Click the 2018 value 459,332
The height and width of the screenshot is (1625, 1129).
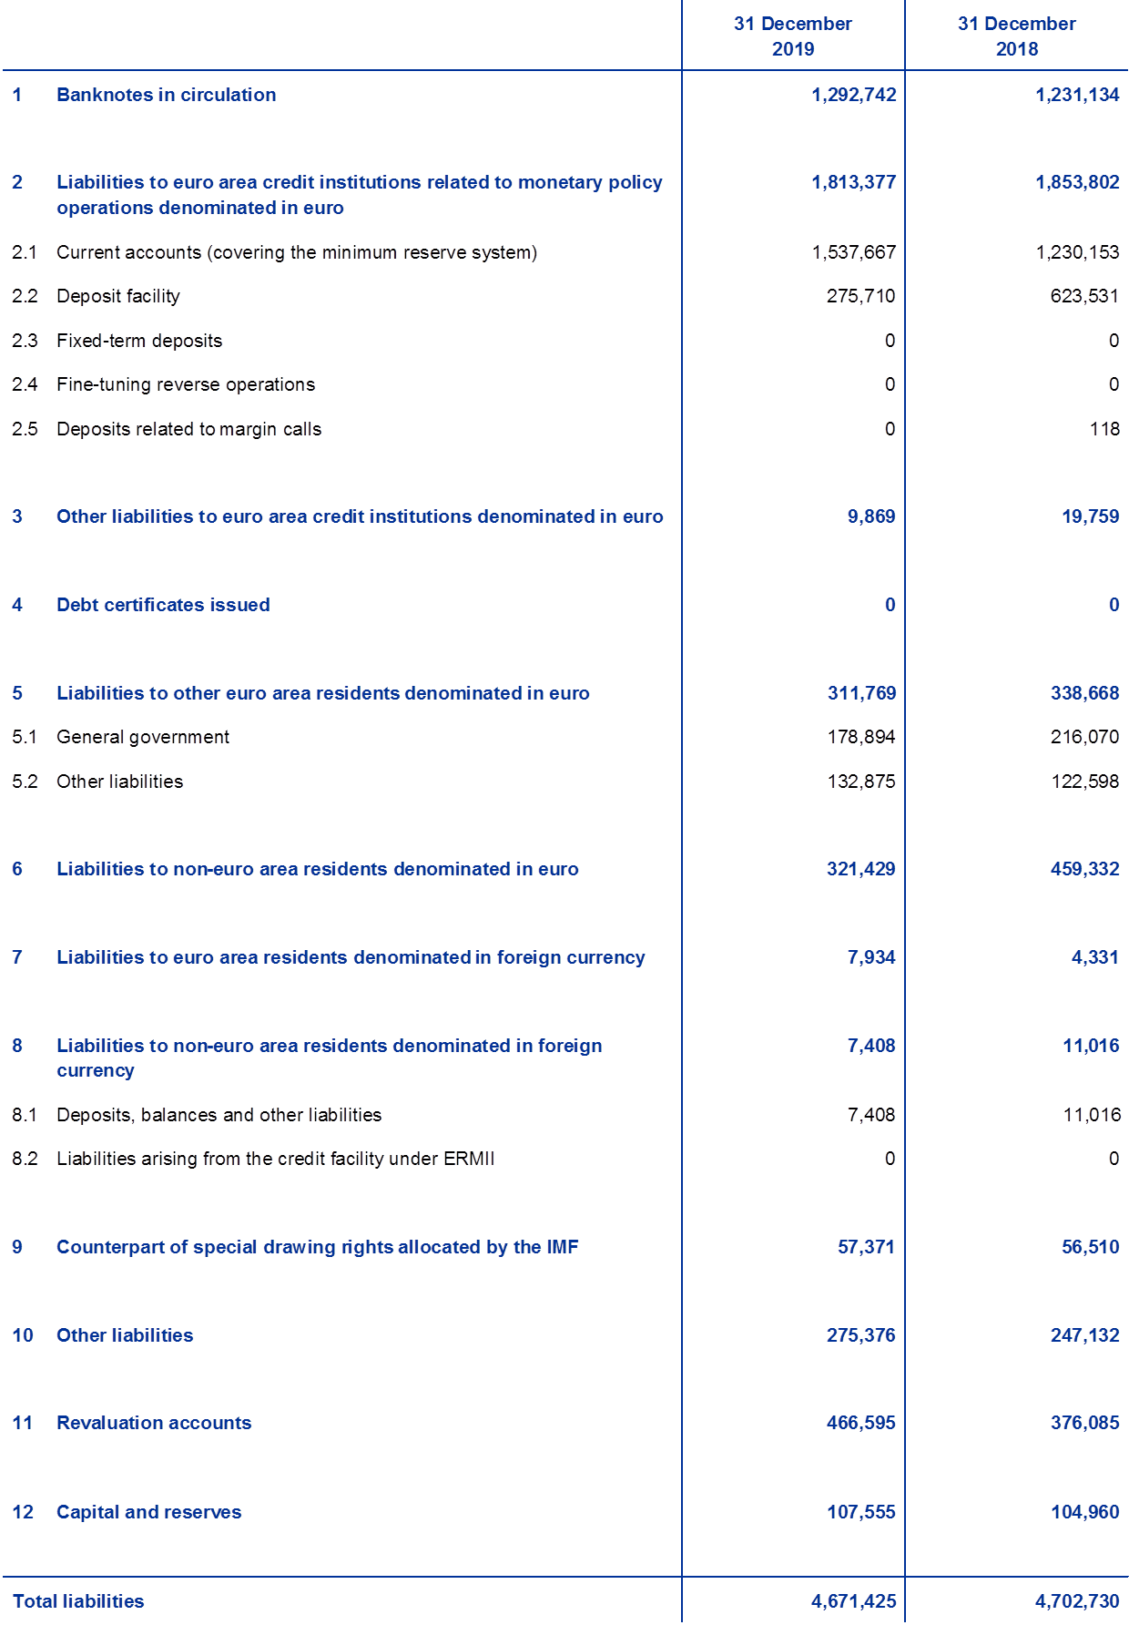click(1084, 869)
